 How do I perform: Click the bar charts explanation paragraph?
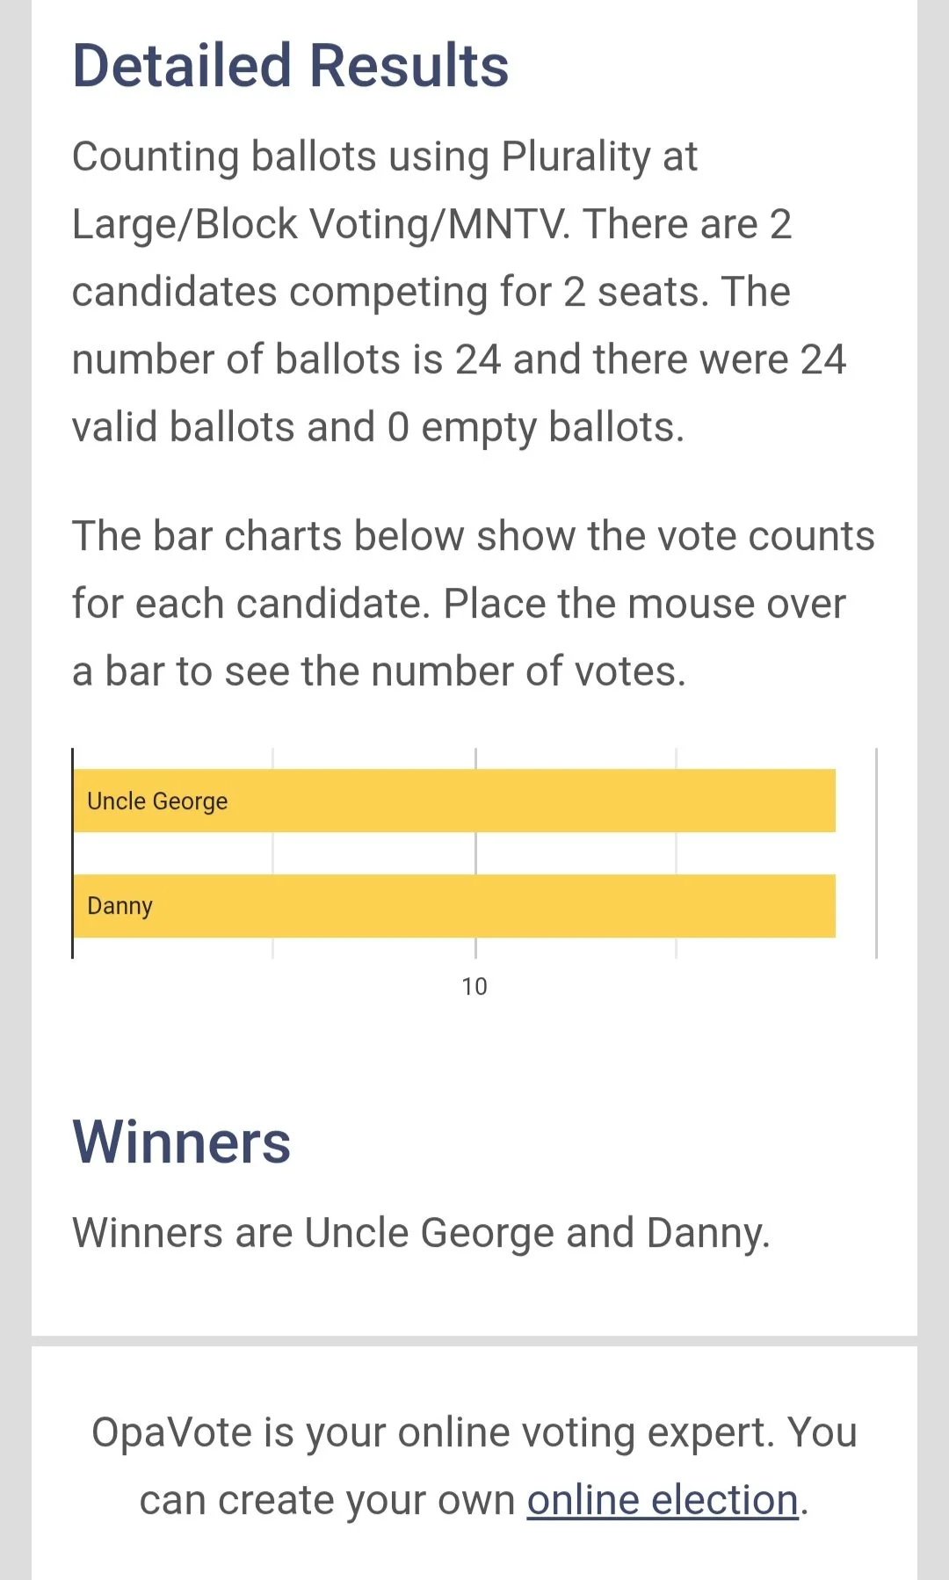coord(474,604)
